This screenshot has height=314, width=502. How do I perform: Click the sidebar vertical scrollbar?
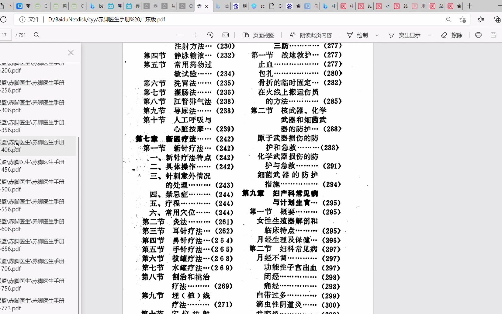click(79, 225)
